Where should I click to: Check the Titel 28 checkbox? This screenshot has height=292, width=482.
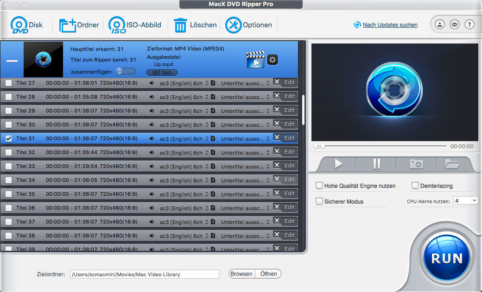pos(8,97)
